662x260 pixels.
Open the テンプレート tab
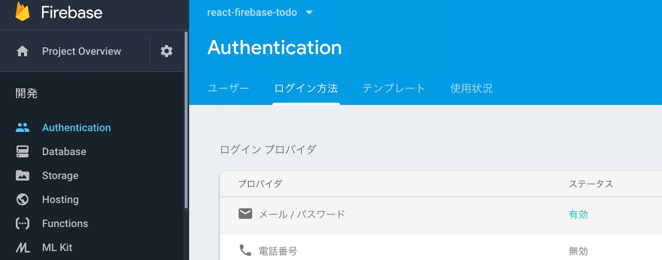(x=394, y=88)
